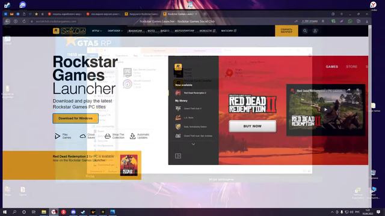Play the Red Dead Redemption 2 trailer video
This screenshot has width=385, height=216.
click(325, 109)
